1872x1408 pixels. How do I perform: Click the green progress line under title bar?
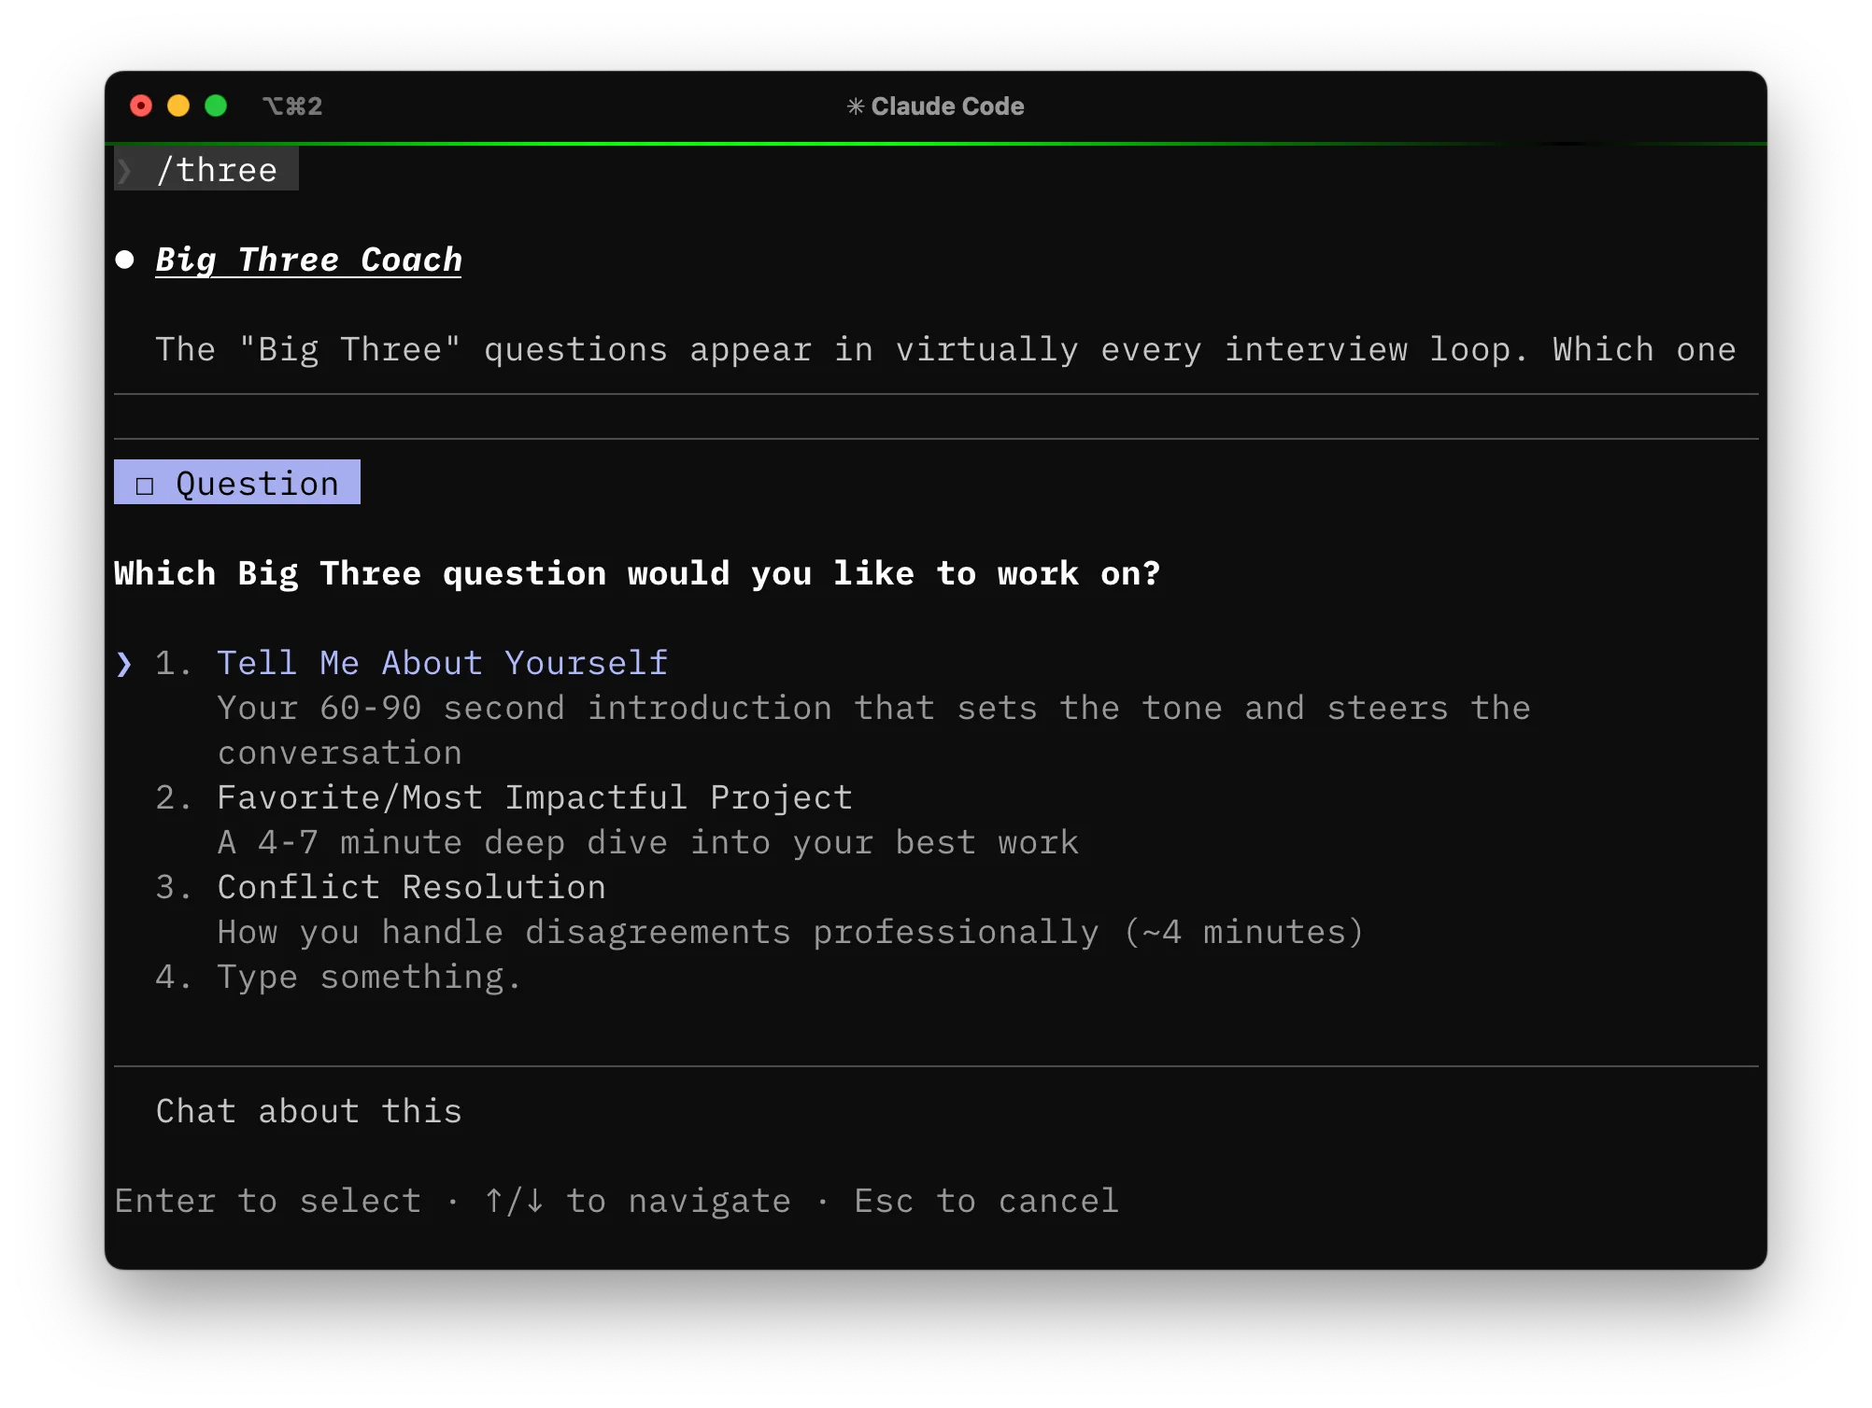(x=934, y=144)
